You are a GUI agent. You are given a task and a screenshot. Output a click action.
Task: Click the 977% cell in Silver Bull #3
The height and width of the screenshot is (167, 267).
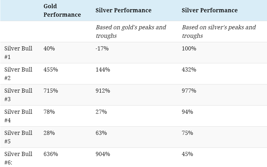coord(189,91)
